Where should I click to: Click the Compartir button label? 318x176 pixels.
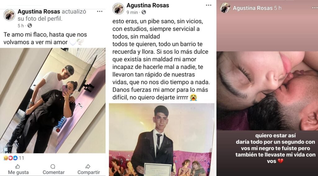coord(89,172)
